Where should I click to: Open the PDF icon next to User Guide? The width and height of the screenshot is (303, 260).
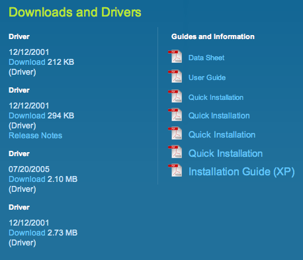pyautogui.click(x=175, y=76)
